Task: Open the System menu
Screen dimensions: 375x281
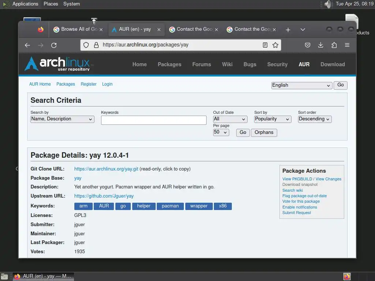Action: (x=71, y=4)
